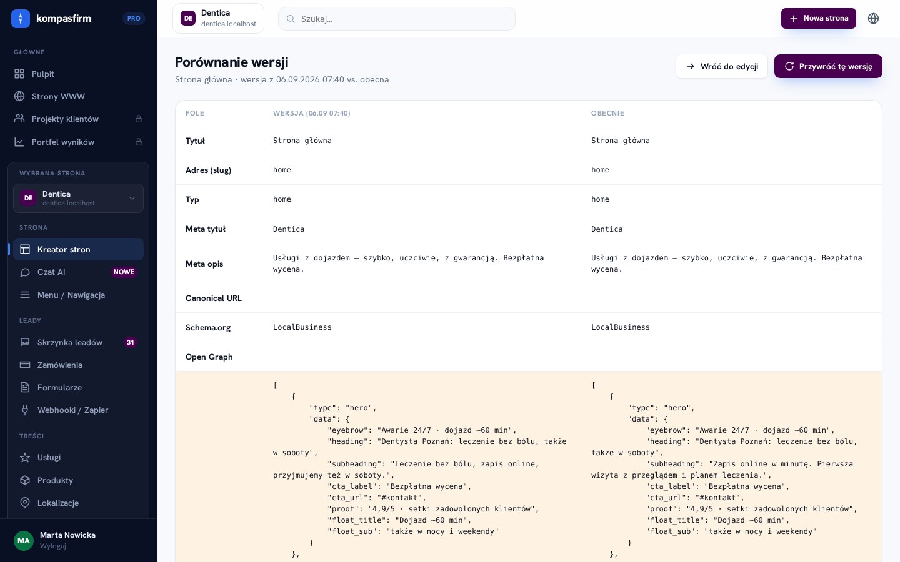The height and width of the screenshot is (562, 900).
Task: Click the magnifier icon in the search field
Action: pyautogui.click(x=291, y=19)
